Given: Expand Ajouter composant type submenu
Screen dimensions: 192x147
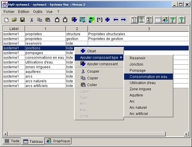Looking at the screenshot, I should click(x=99, y=58).
